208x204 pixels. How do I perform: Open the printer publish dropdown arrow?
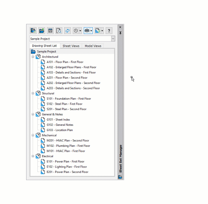tap(91, 31)
